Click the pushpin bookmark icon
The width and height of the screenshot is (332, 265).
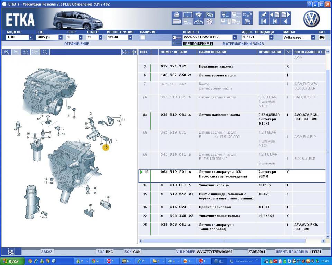264,15
